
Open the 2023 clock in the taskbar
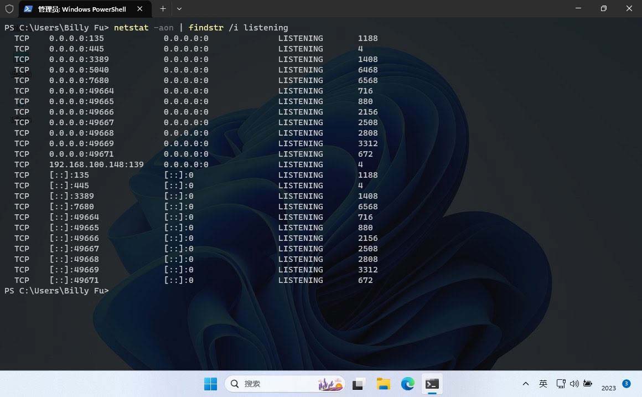point(608,388)
